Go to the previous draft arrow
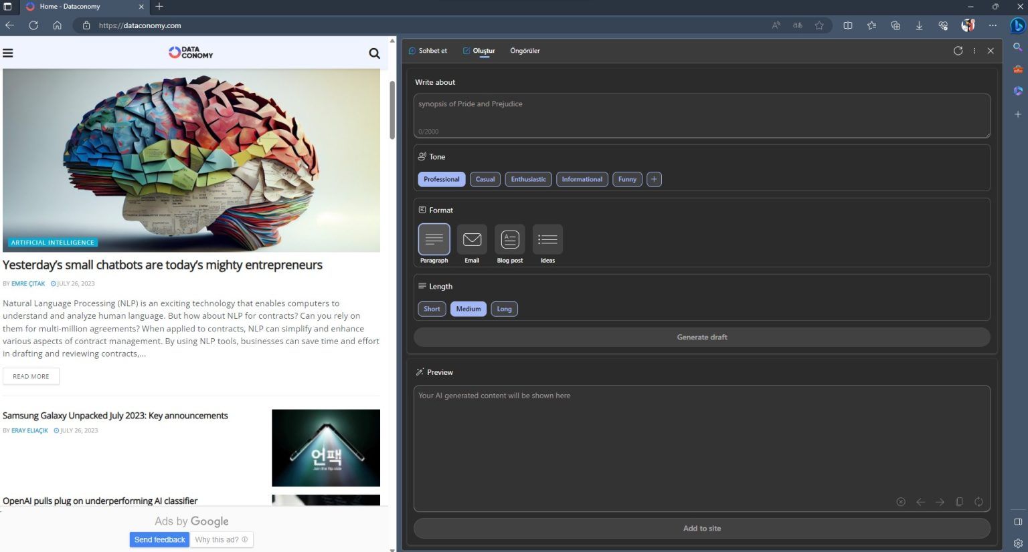The image size is (1028, 552). [x=921, y=501]
